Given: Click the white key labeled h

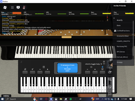Looking at the screenshot, I should (x=87, y=89).
